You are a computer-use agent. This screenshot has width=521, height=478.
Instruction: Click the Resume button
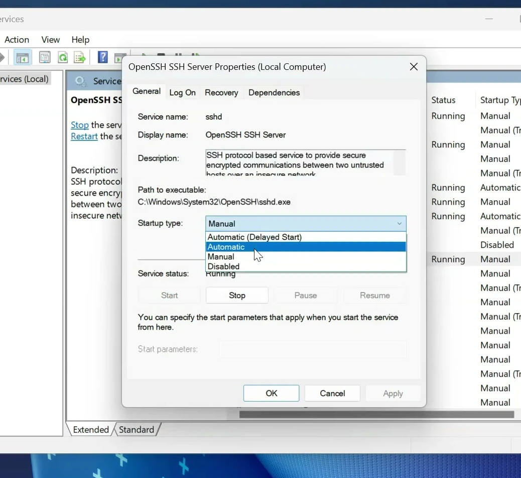(375, 296)
